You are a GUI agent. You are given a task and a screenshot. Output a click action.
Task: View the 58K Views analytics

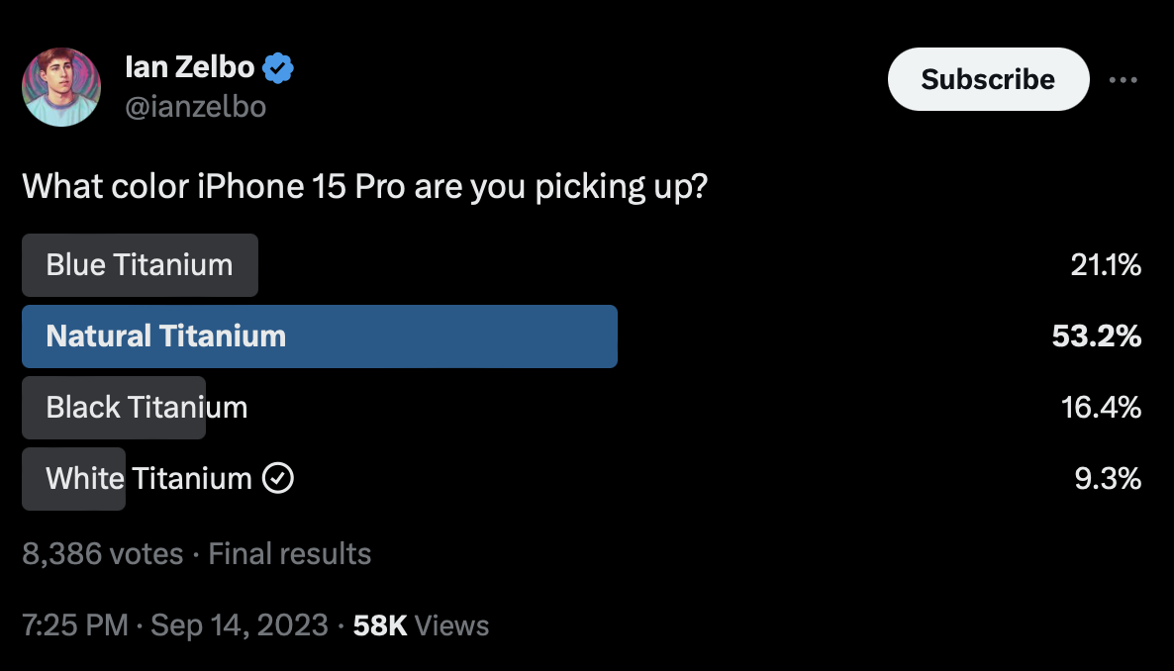tap(421, 625)
